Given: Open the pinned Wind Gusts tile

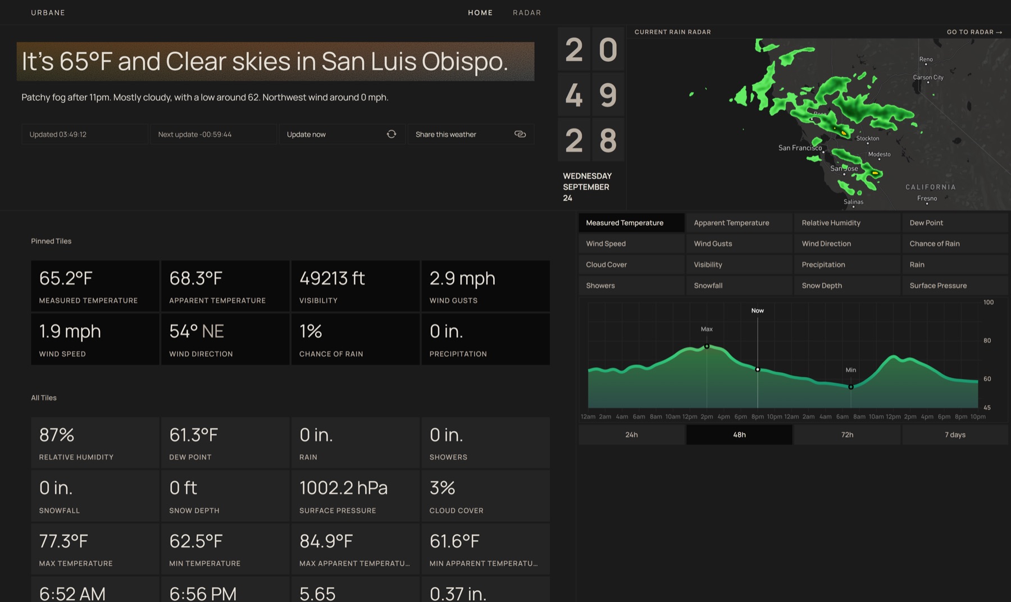Looking at the screenshot, I should [x=486, y=286].
